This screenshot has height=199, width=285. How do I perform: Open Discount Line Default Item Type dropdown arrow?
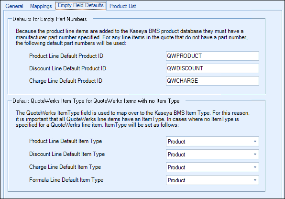tap(255, 154)
